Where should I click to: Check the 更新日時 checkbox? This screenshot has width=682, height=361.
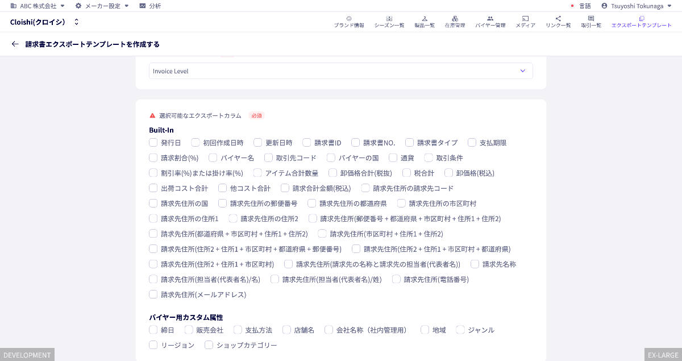(258, 143)
